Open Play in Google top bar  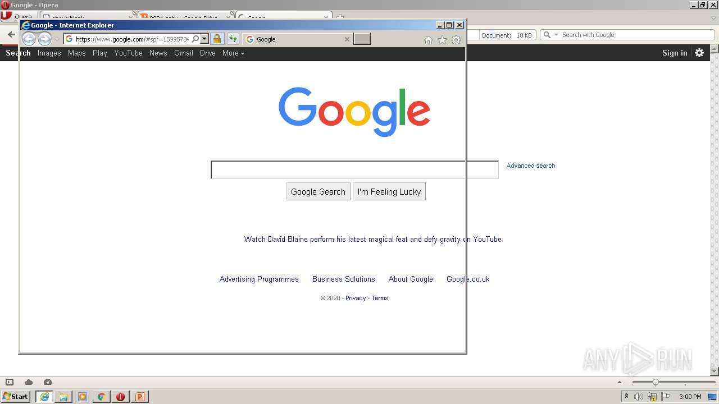[x=100, y=53]
